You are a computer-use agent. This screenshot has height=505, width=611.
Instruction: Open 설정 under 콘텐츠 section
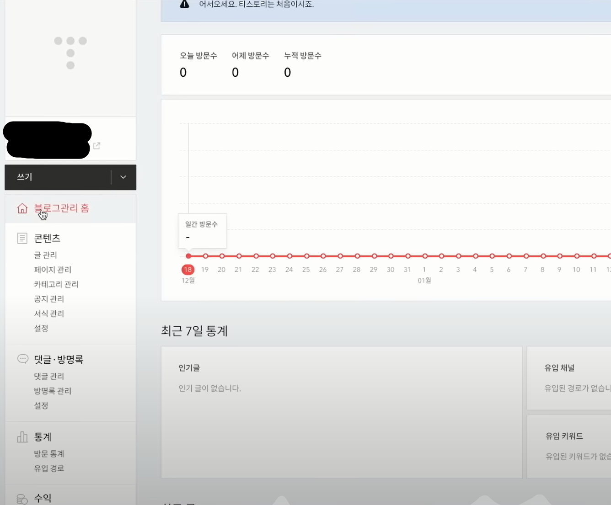pyautogui.click(x=41, y=328)
